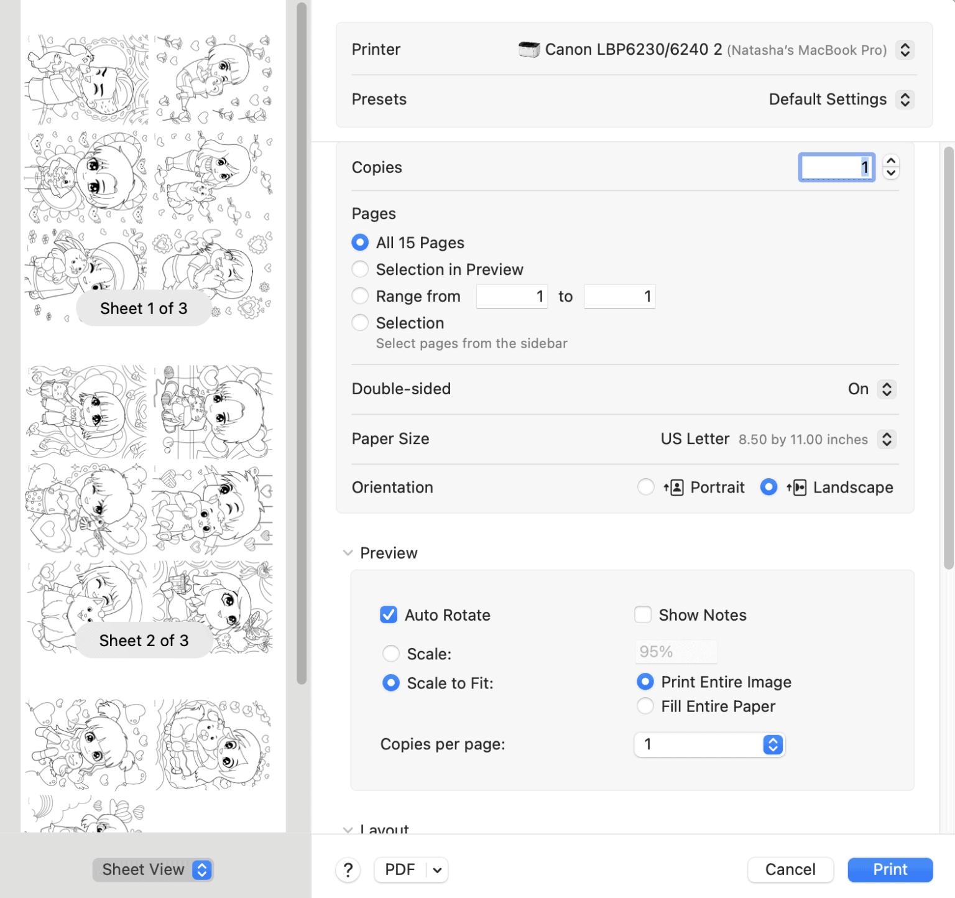The height and width of the screenshot is (898, 955).
Task: Click the Canon printer icon
Action: pos(529,50)
